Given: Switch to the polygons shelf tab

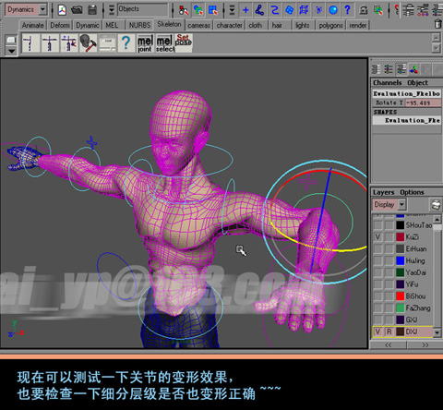Looking at the screenshot, I should pyautogui.click(x=330, y=25).
